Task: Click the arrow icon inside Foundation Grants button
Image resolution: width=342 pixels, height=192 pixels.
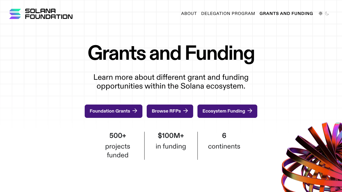Action: pyautogui.click(x=135, y=111)
